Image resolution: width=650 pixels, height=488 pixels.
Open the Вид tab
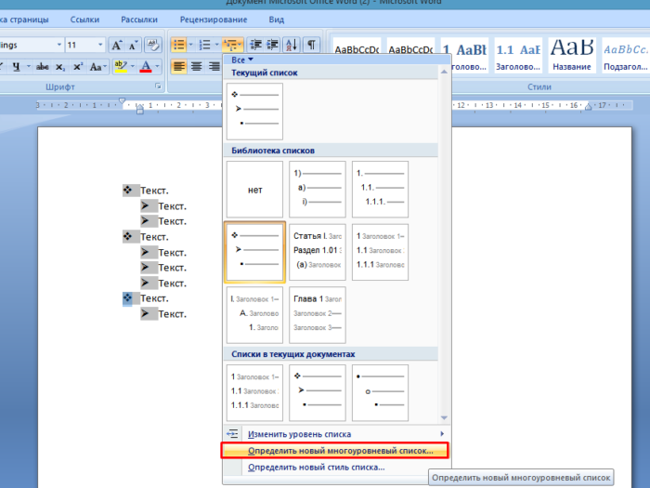coord(277,20)
